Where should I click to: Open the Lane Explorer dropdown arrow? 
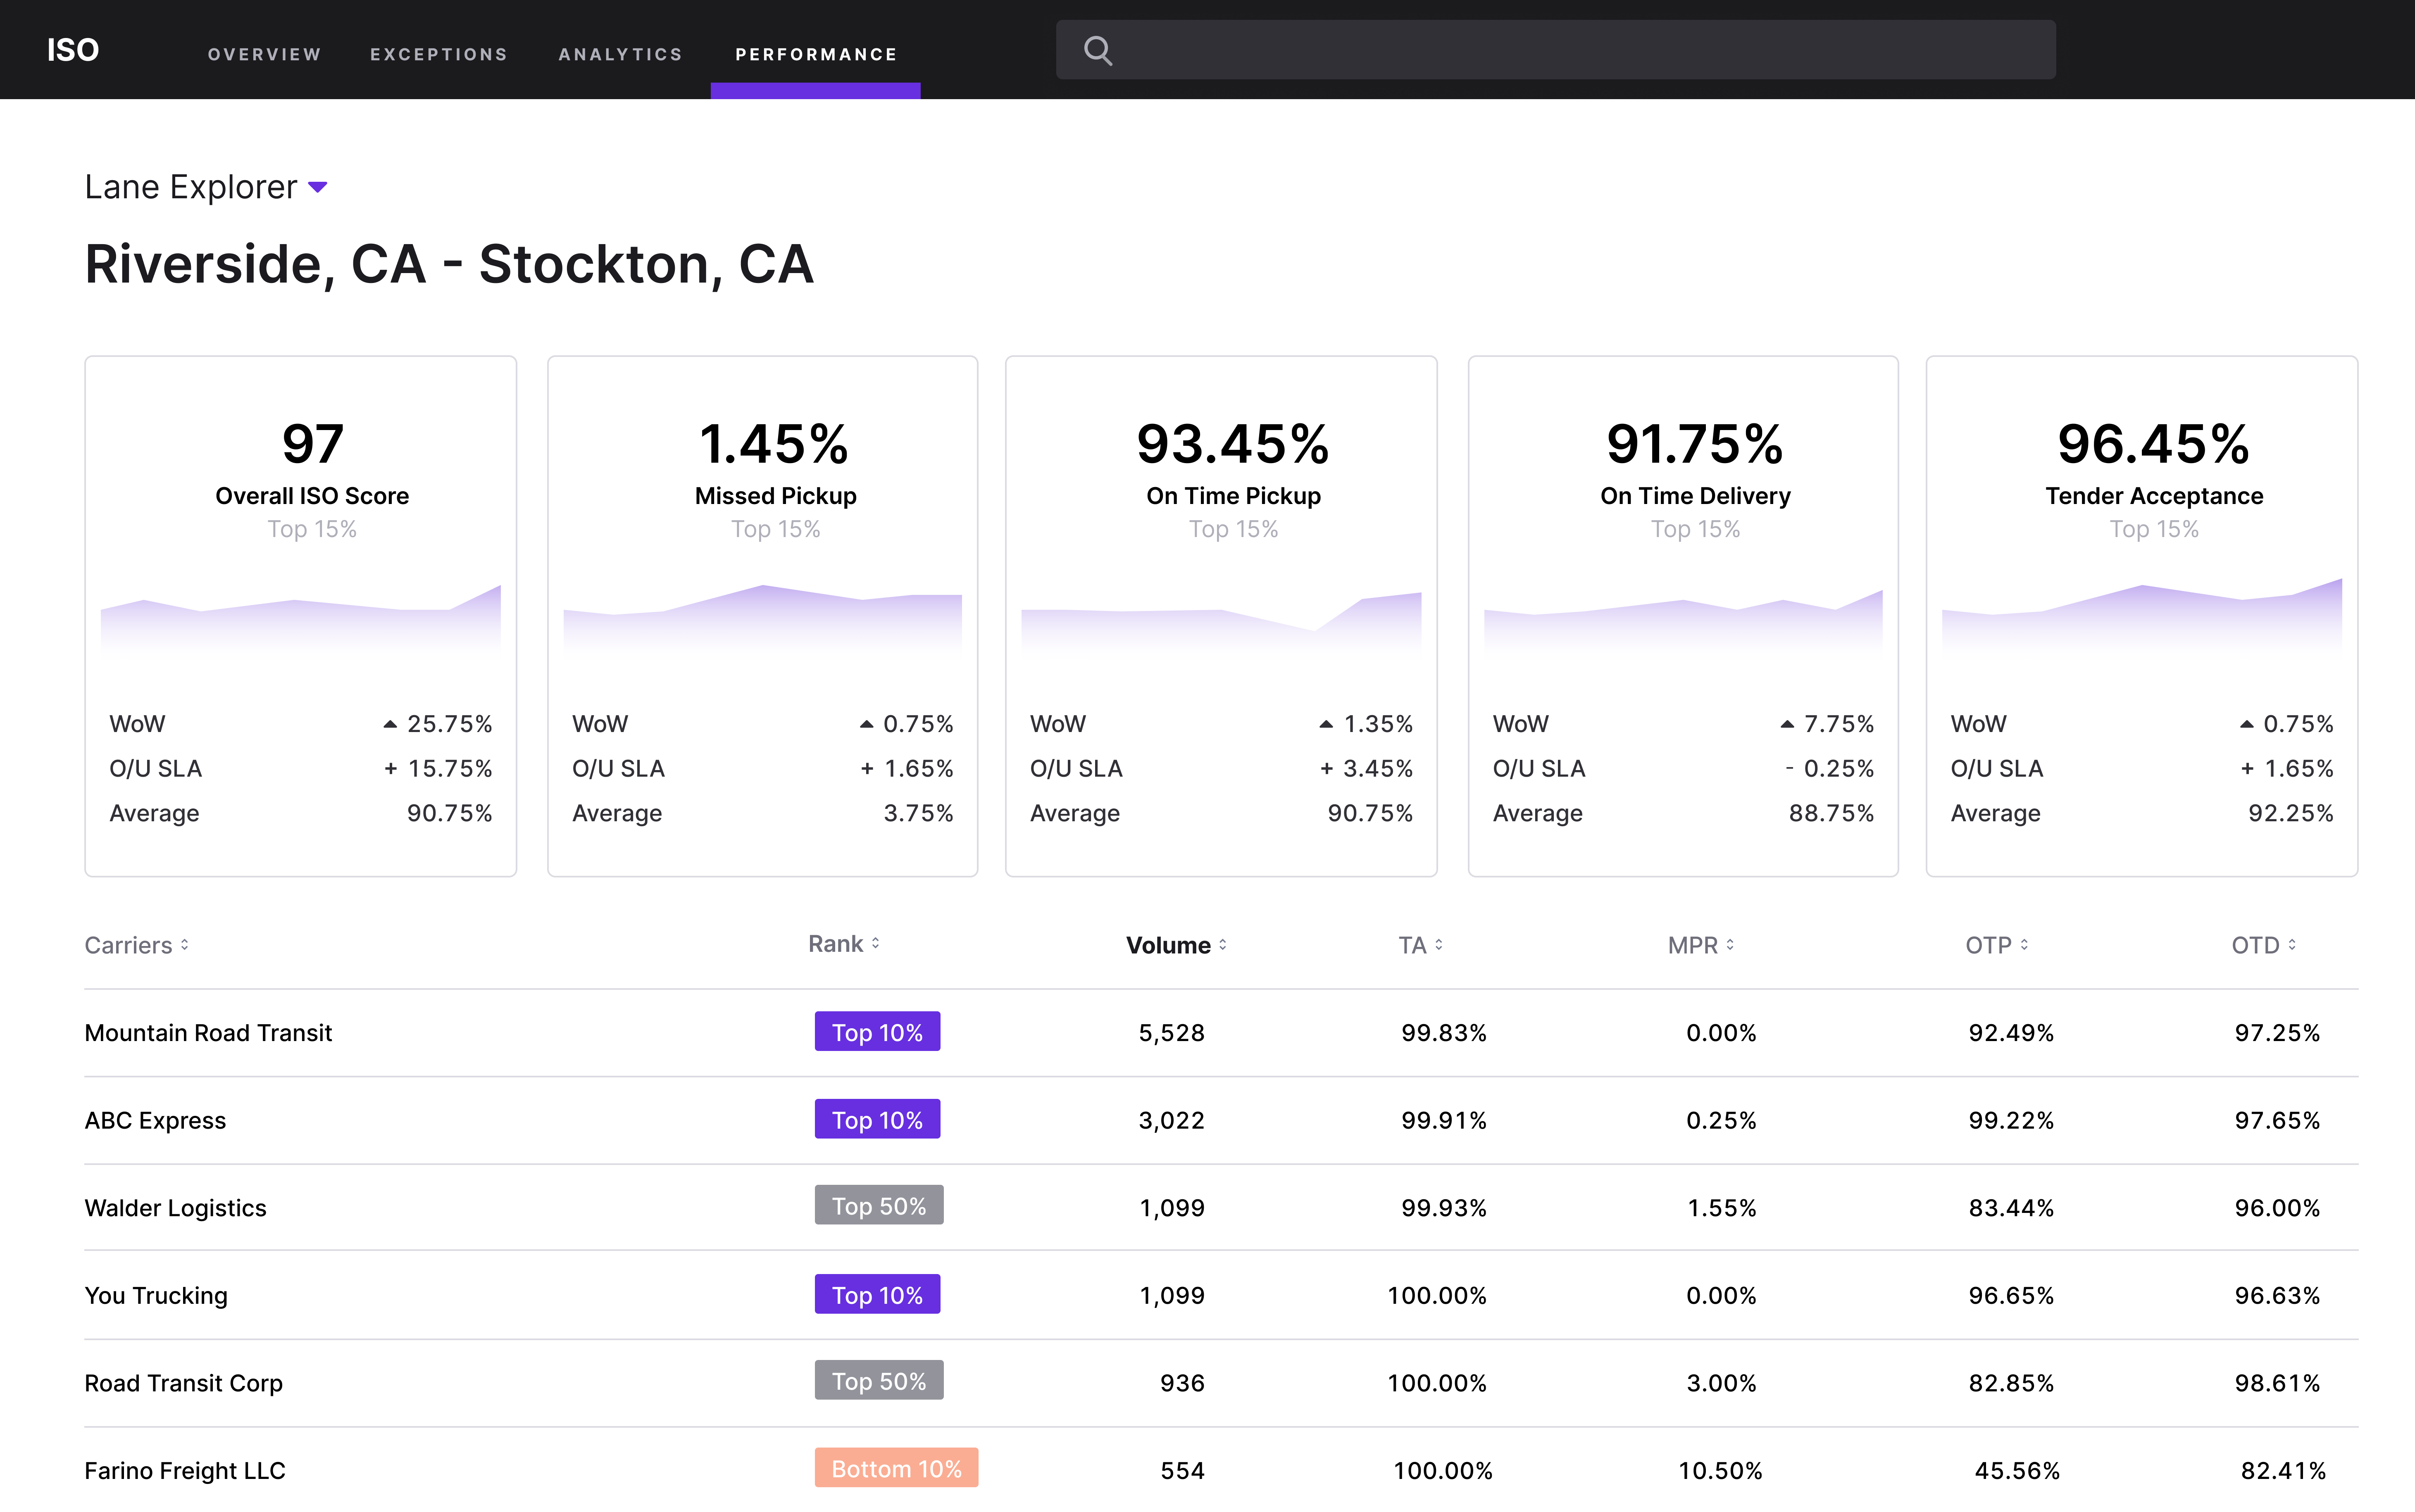coord(318,187)
